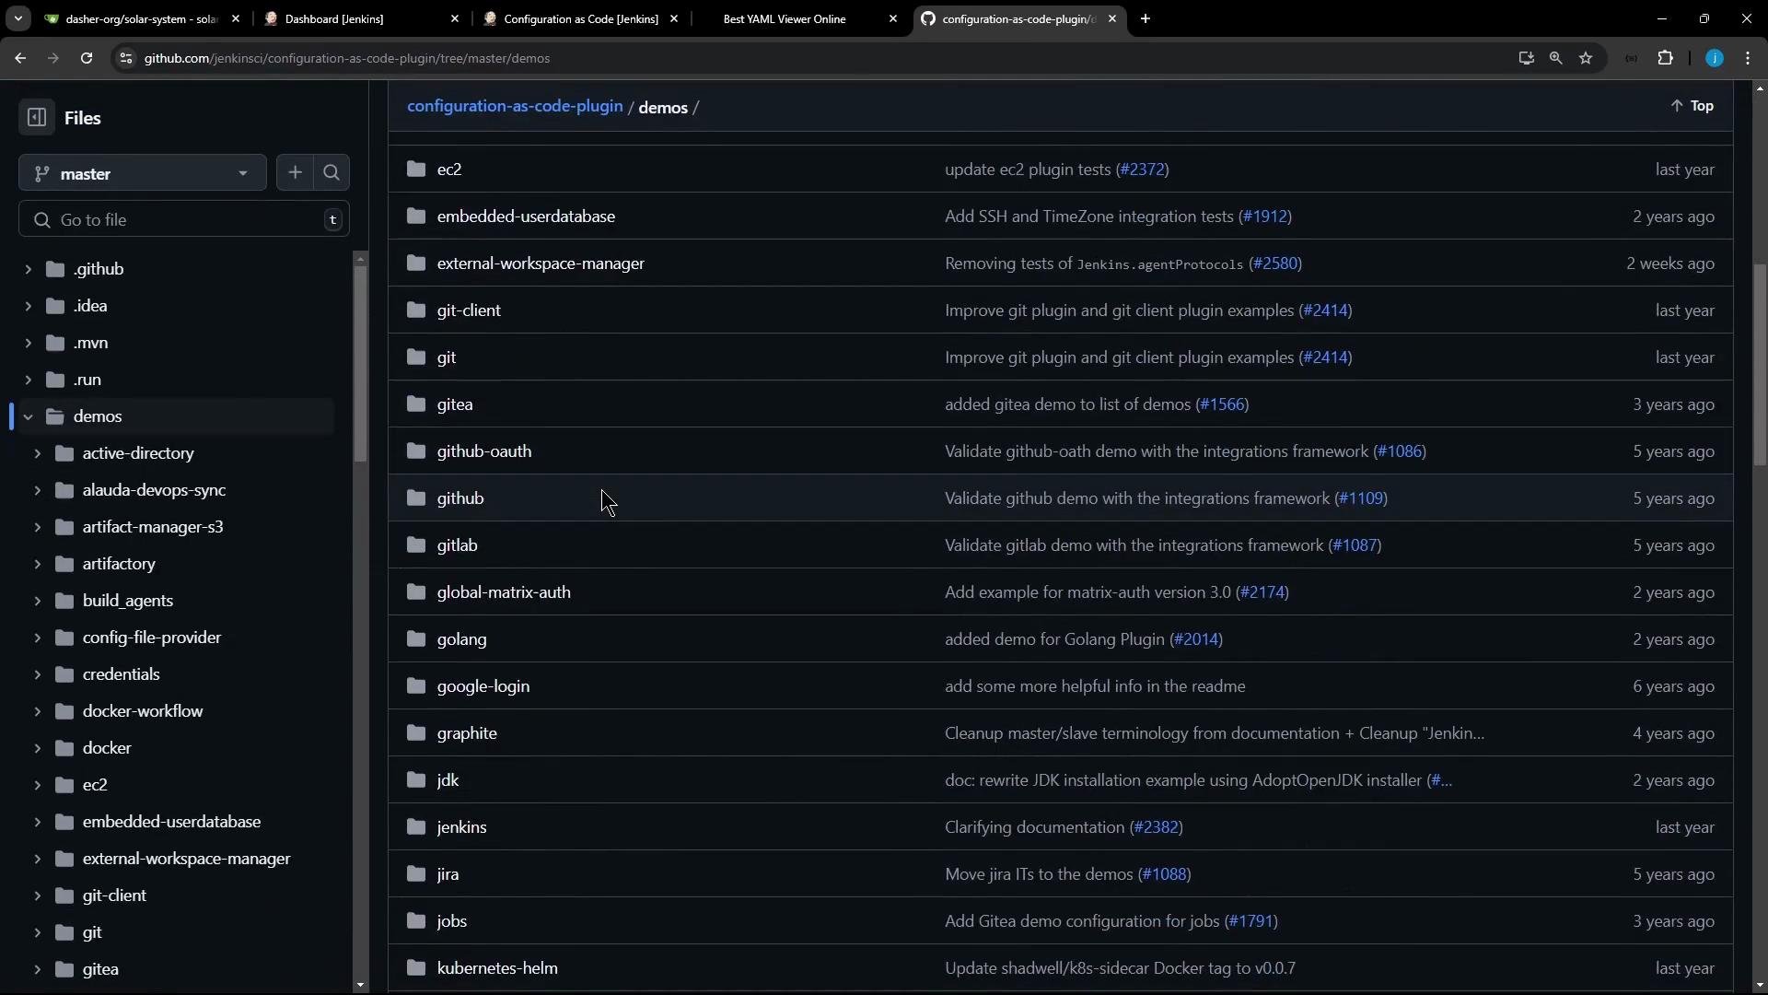Open a new browser tab
The height and width of the screenshot is (995, 1768).
[1146, 18]
